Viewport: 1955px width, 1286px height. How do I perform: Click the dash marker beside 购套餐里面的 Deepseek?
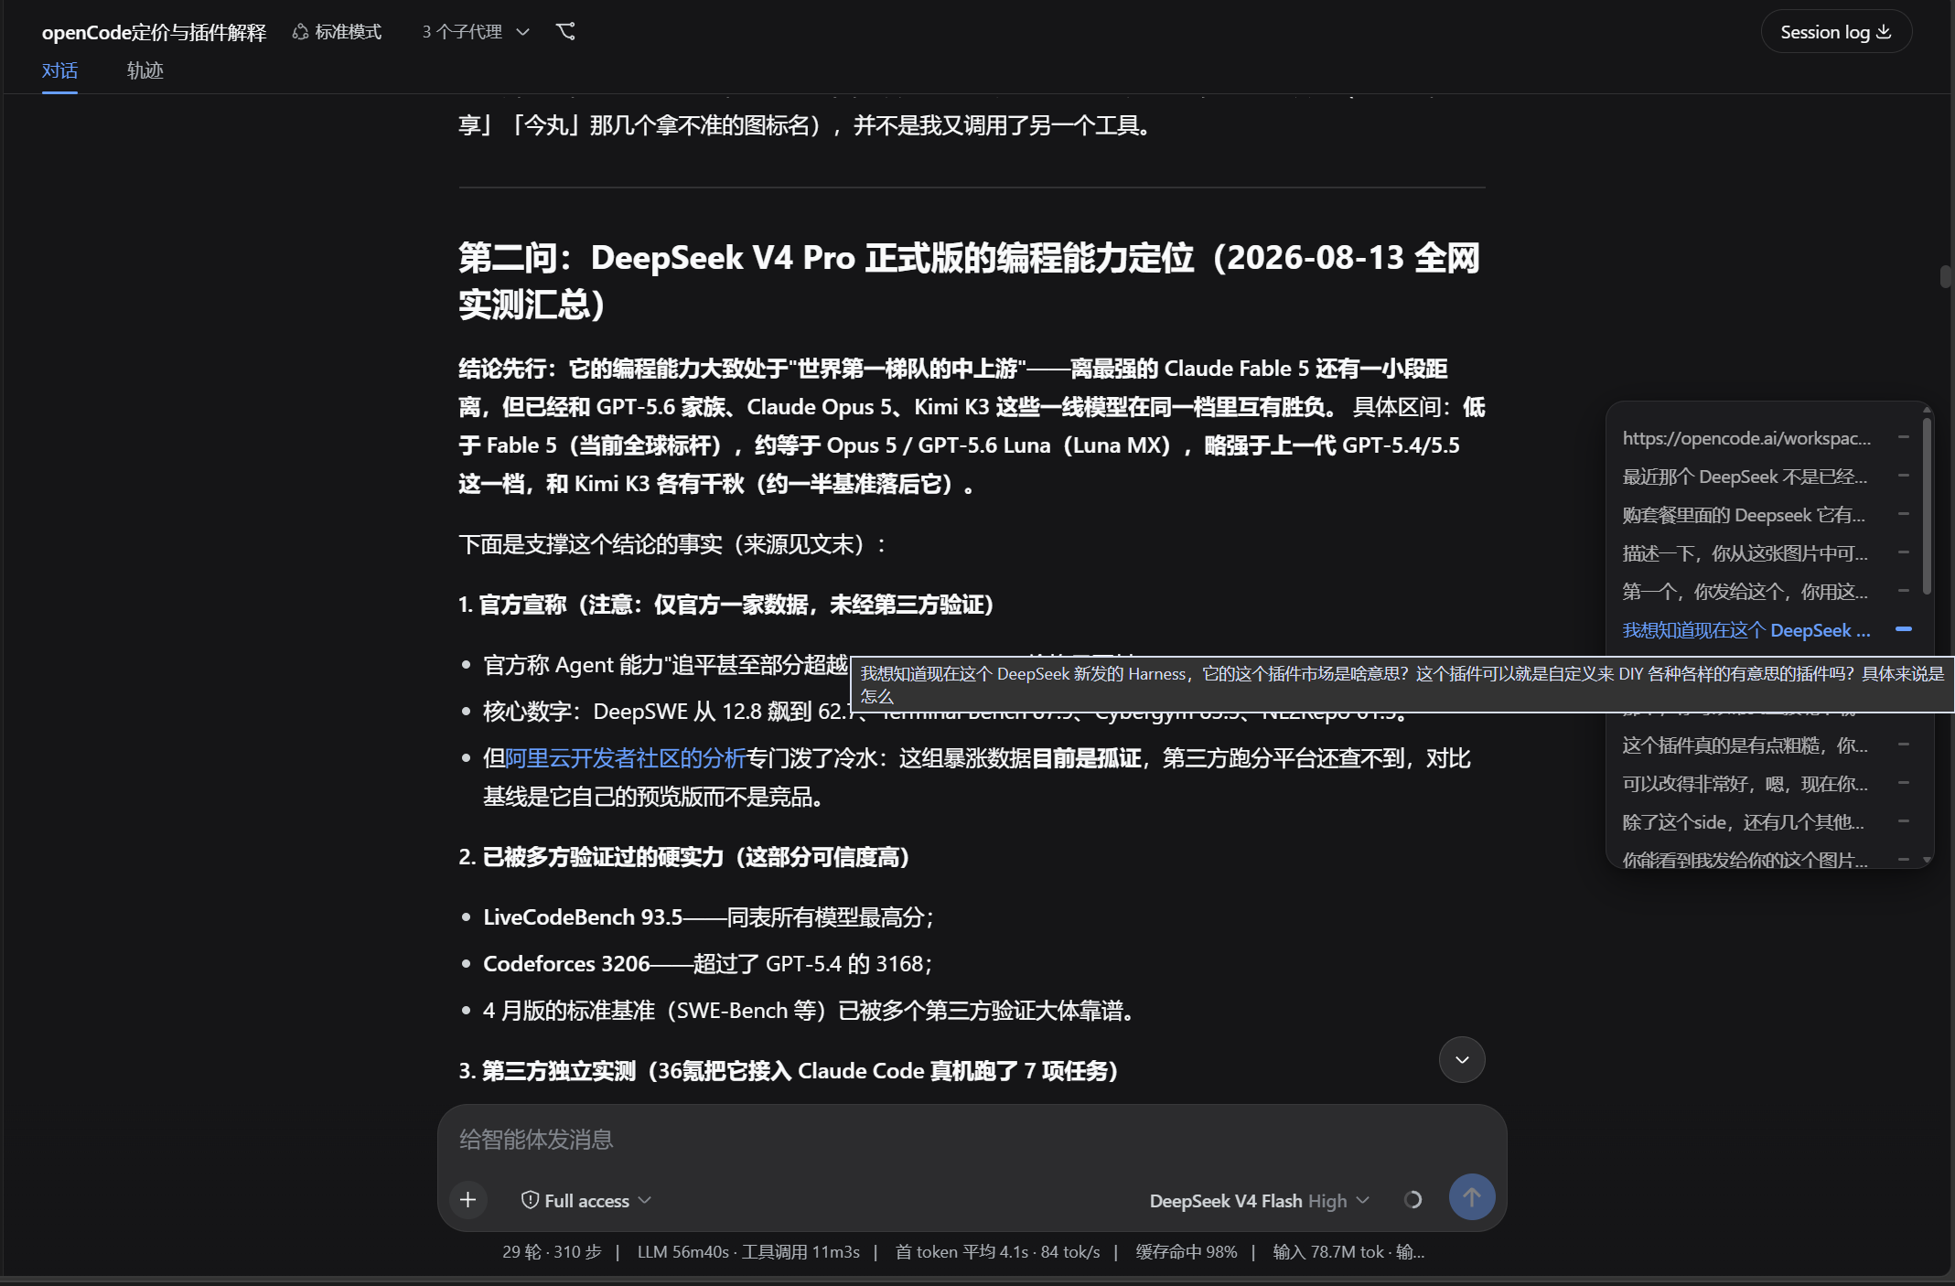point(1904,514)
